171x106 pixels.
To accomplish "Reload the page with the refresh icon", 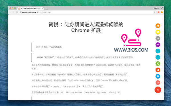I will point(17,12).
